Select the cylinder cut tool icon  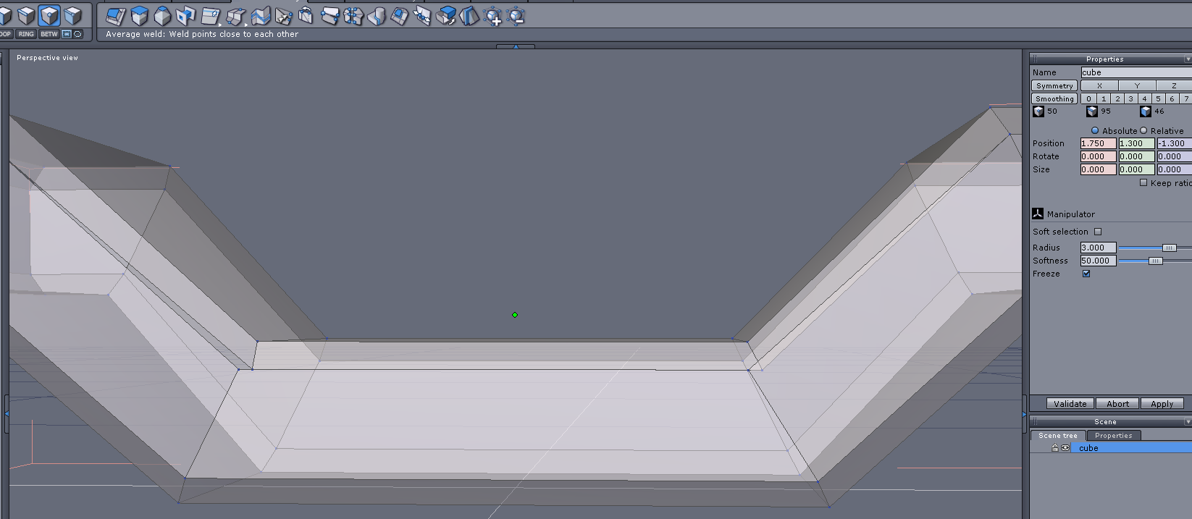(x=376, y=15)
